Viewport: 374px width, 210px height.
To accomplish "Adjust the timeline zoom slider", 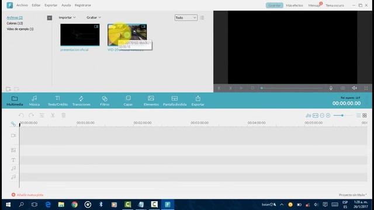I will [x=343, y=116].
